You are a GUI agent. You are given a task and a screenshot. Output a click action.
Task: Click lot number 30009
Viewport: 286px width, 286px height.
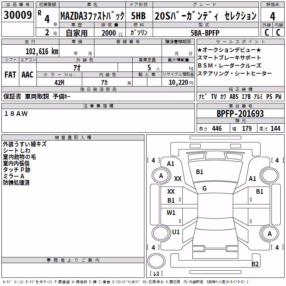18,15
